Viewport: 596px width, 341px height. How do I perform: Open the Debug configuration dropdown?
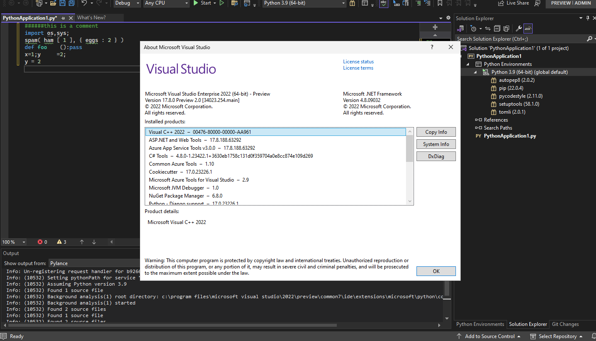pyautogui.click(x=127, y=3)
